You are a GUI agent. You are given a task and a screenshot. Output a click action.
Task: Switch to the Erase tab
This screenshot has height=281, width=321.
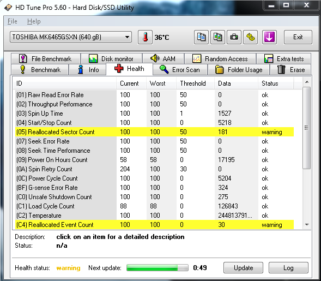click(291, 70)
